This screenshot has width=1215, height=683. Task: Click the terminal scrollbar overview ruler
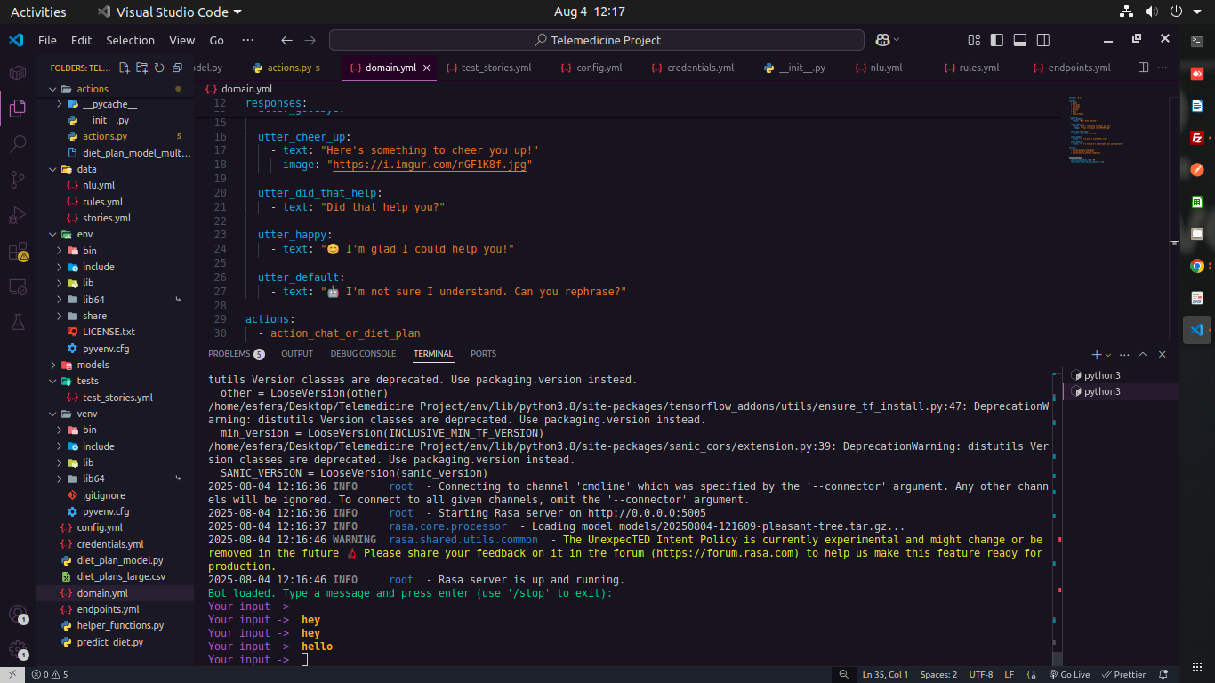pos(1057,516)
